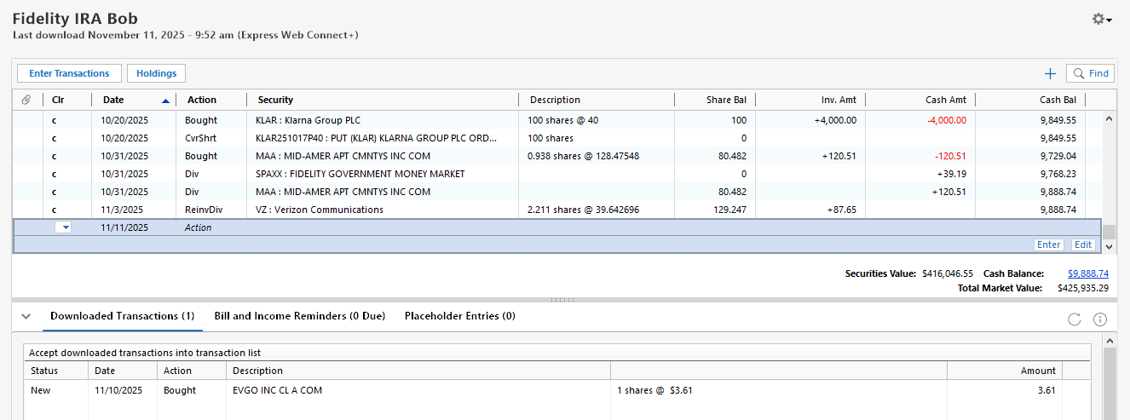Click the refresh downloaded transactions icon
This screenshot has width=1130, height=420.
pos(1075,319)
